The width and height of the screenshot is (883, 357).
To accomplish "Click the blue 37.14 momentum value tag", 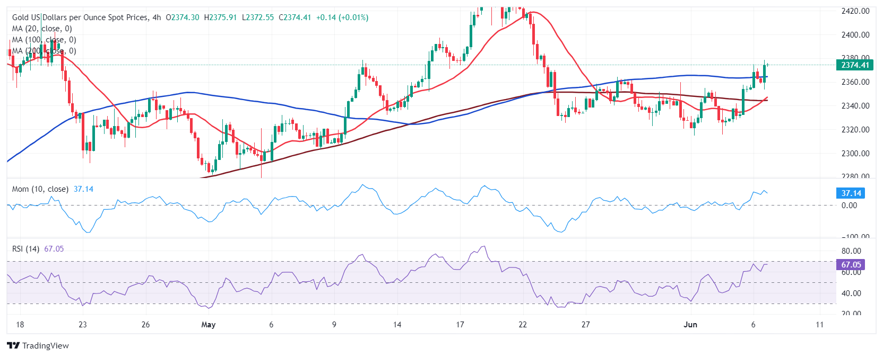I will [851, 193].
